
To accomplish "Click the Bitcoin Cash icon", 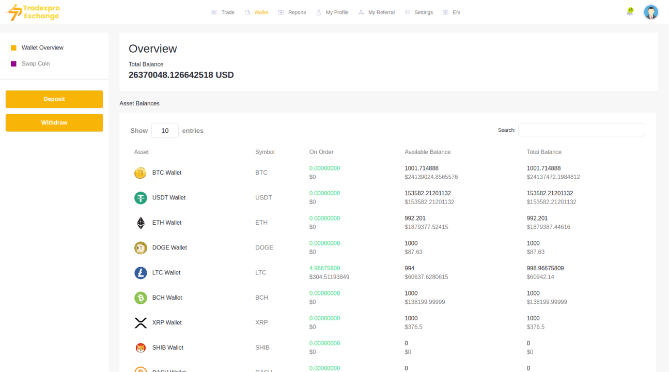I will (140, 298).
